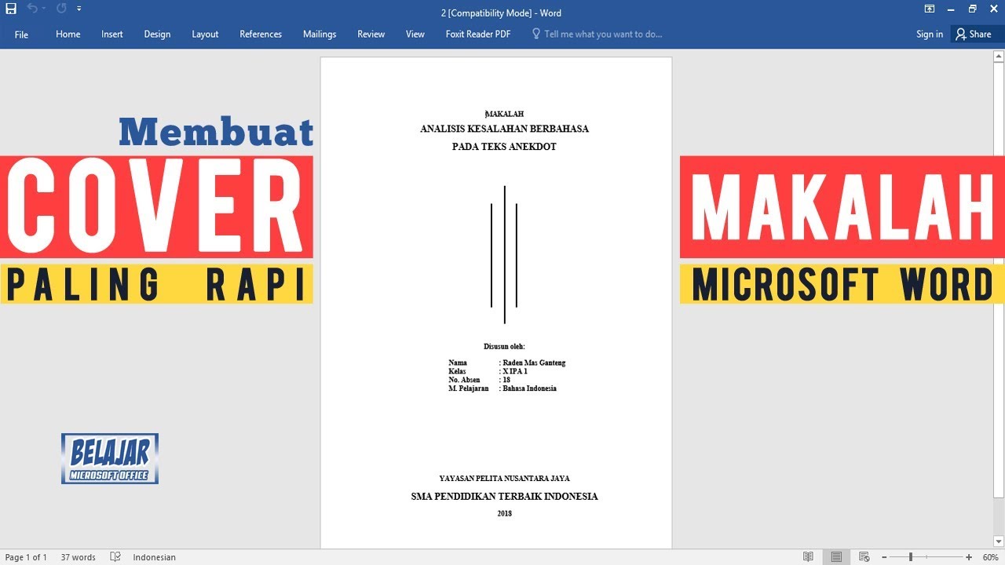Screen dimensions: 1005x565
Task: Click the Tell me what you want field
Action: coord(603,35)
